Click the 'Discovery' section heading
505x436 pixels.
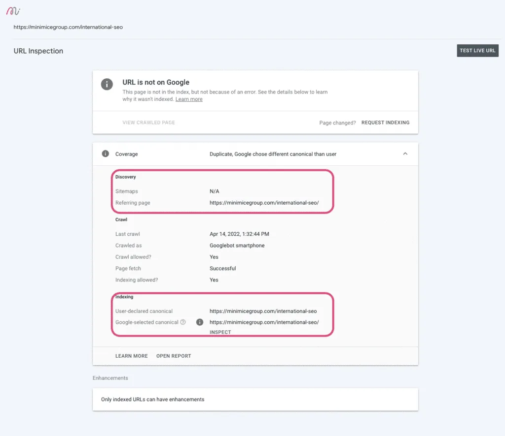coord(126,177)
